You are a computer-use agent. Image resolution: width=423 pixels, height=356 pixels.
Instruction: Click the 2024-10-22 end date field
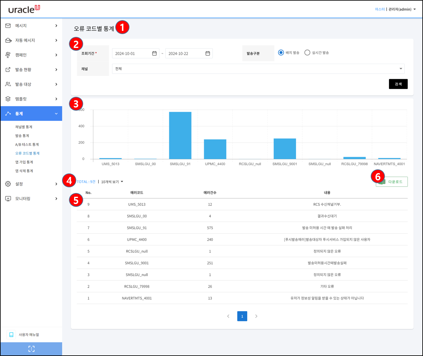tap(189, 53)
